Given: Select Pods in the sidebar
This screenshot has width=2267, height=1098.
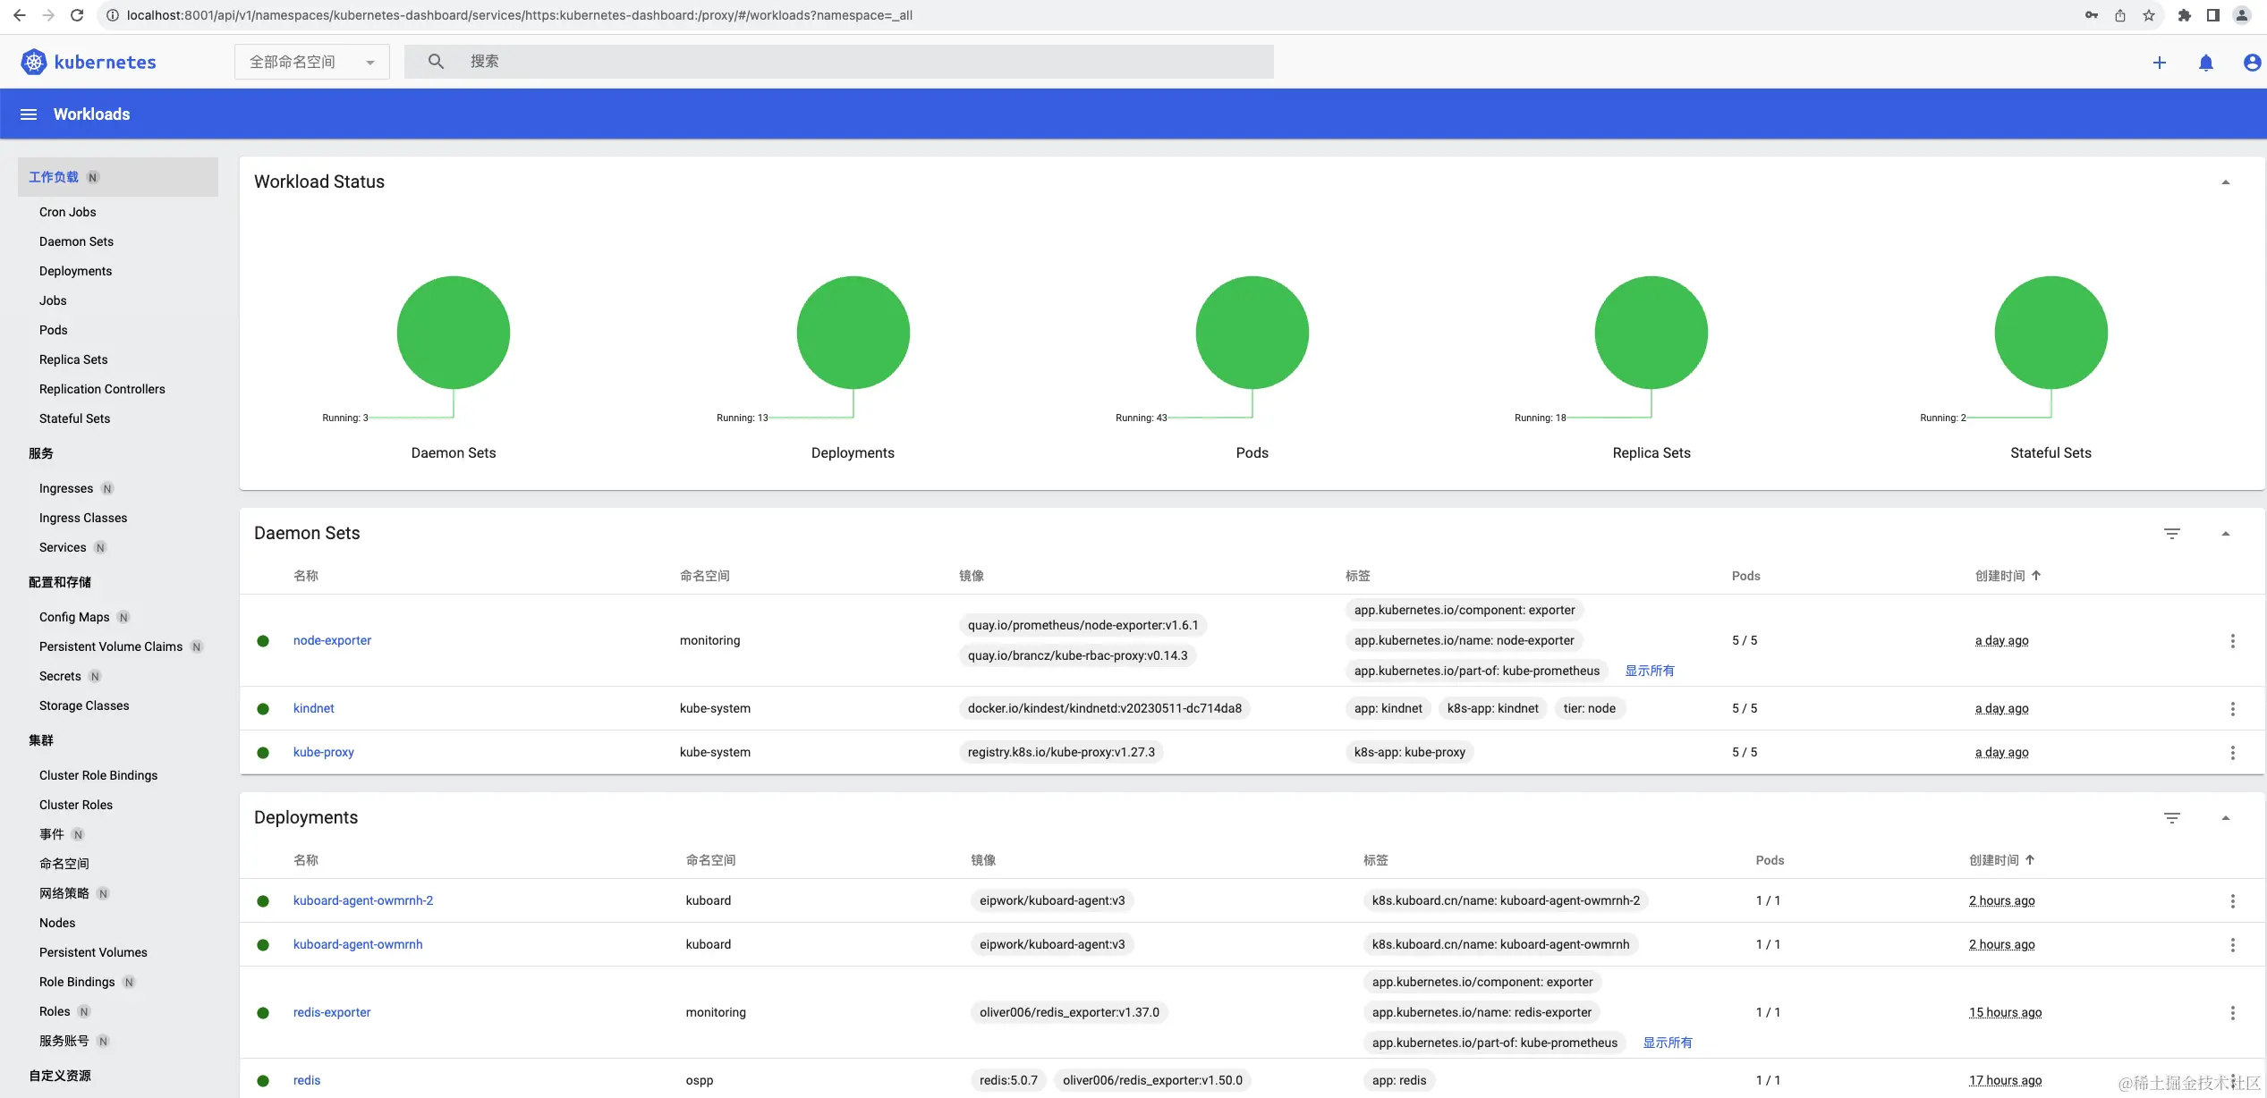Looking at the screenshot, I should (x=54, y=330).
